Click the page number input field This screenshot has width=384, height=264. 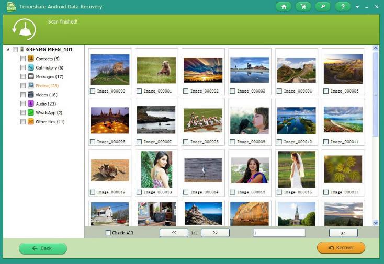[x=278, y=233]
